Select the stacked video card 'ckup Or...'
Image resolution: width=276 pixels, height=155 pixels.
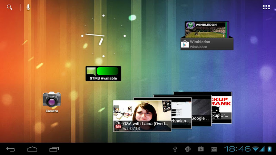coord(221,107)
